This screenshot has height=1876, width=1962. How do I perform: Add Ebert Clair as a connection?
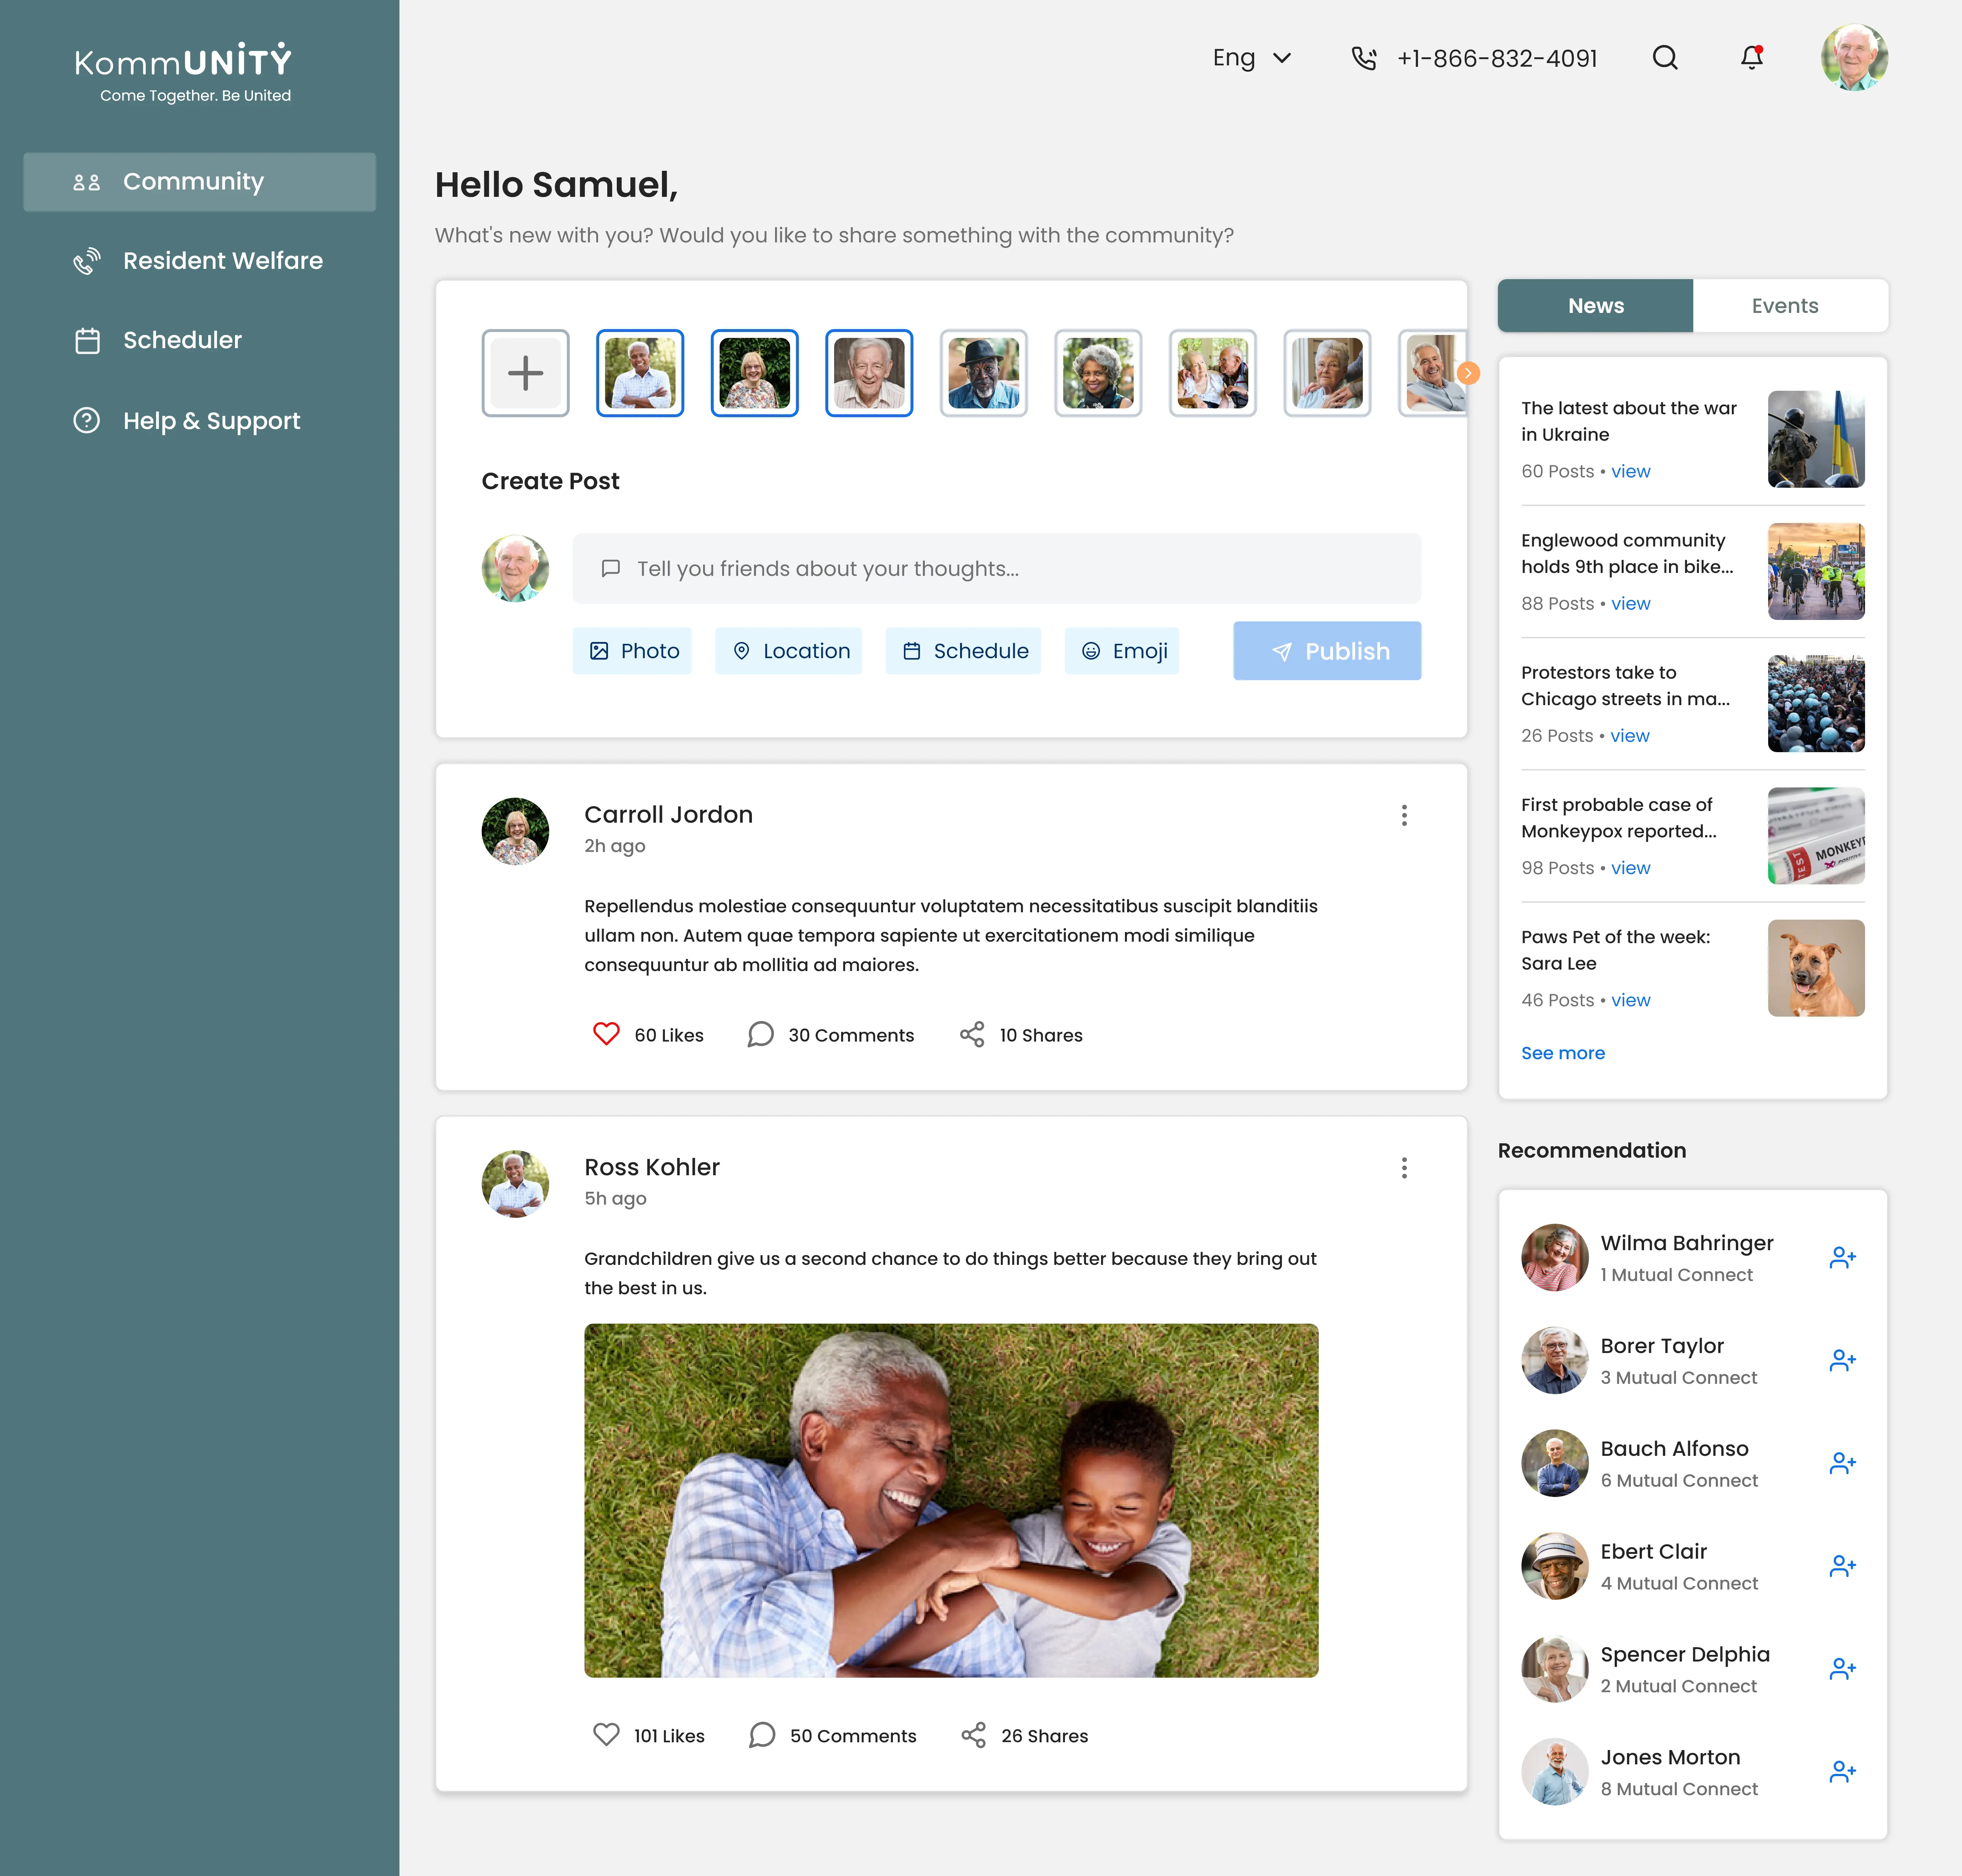click(1842, 1566)
